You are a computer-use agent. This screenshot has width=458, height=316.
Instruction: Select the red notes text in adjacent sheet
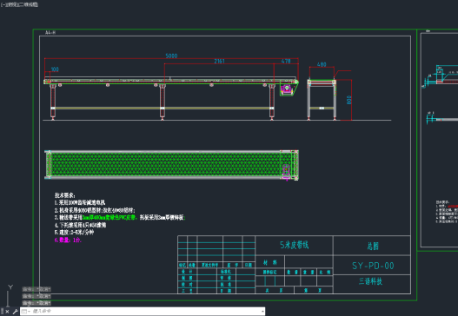point(453,206)
